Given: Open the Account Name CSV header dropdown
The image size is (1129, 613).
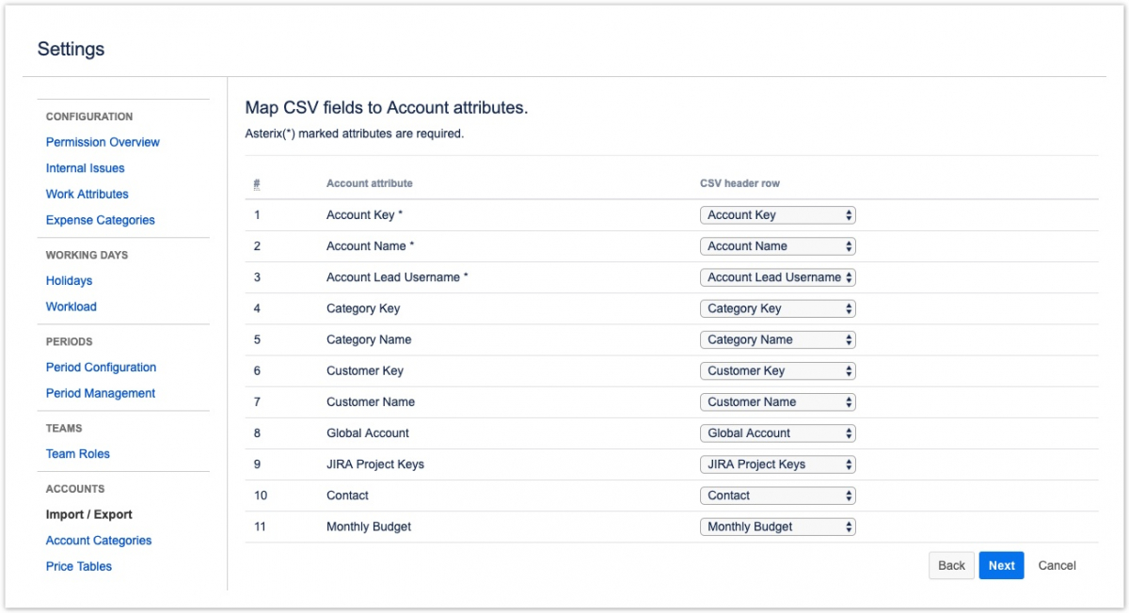Looking at the screenshot, I should [x=777, y=246].
